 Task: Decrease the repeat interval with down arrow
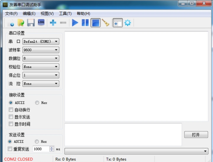(52, 150)
